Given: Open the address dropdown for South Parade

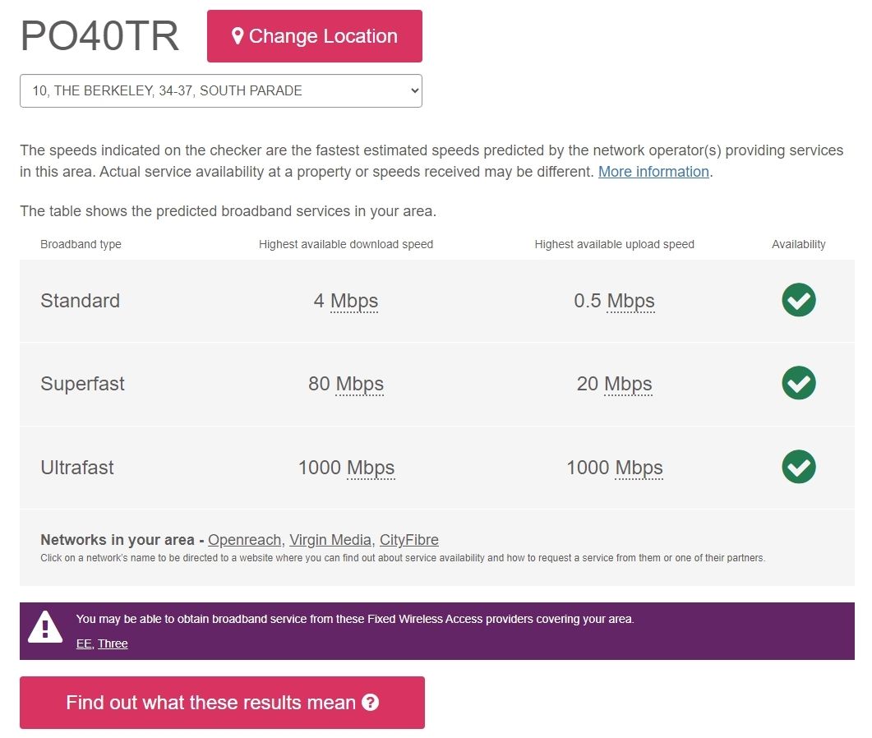Looking at the screenshot, I should 221,90.
